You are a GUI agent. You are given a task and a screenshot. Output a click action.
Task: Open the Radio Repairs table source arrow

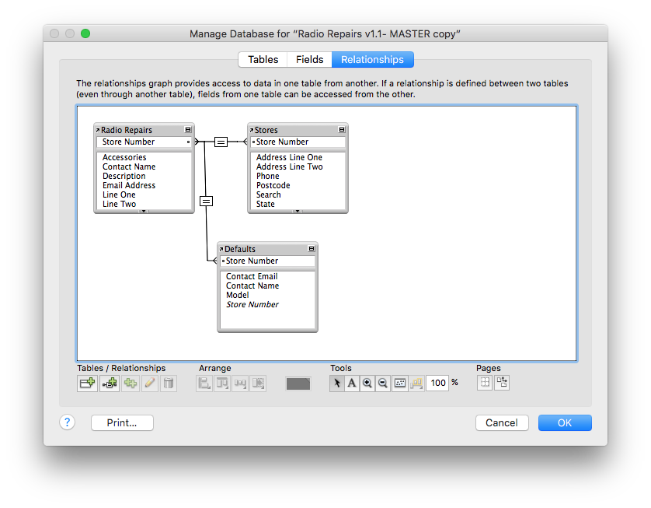[98, 130]
